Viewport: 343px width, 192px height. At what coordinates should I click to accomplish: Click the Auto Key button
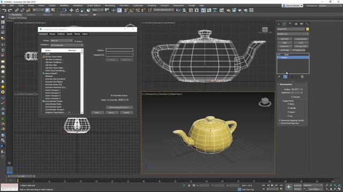coord(297,185)
